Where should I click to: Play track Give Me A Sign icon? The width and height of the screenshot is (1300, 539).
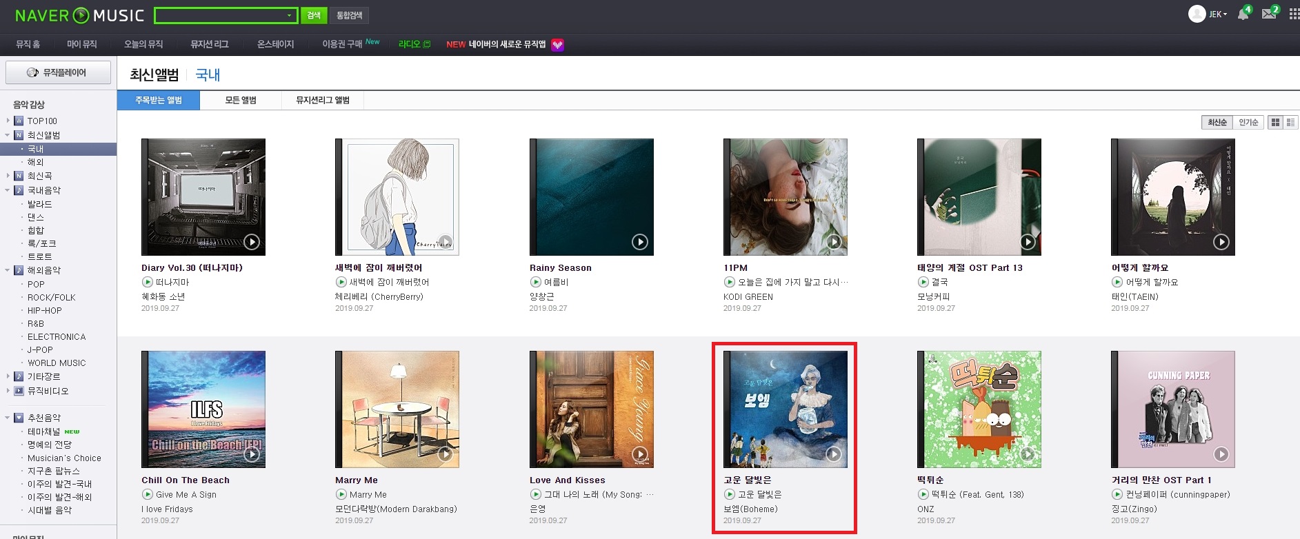[x=147, y=494]
